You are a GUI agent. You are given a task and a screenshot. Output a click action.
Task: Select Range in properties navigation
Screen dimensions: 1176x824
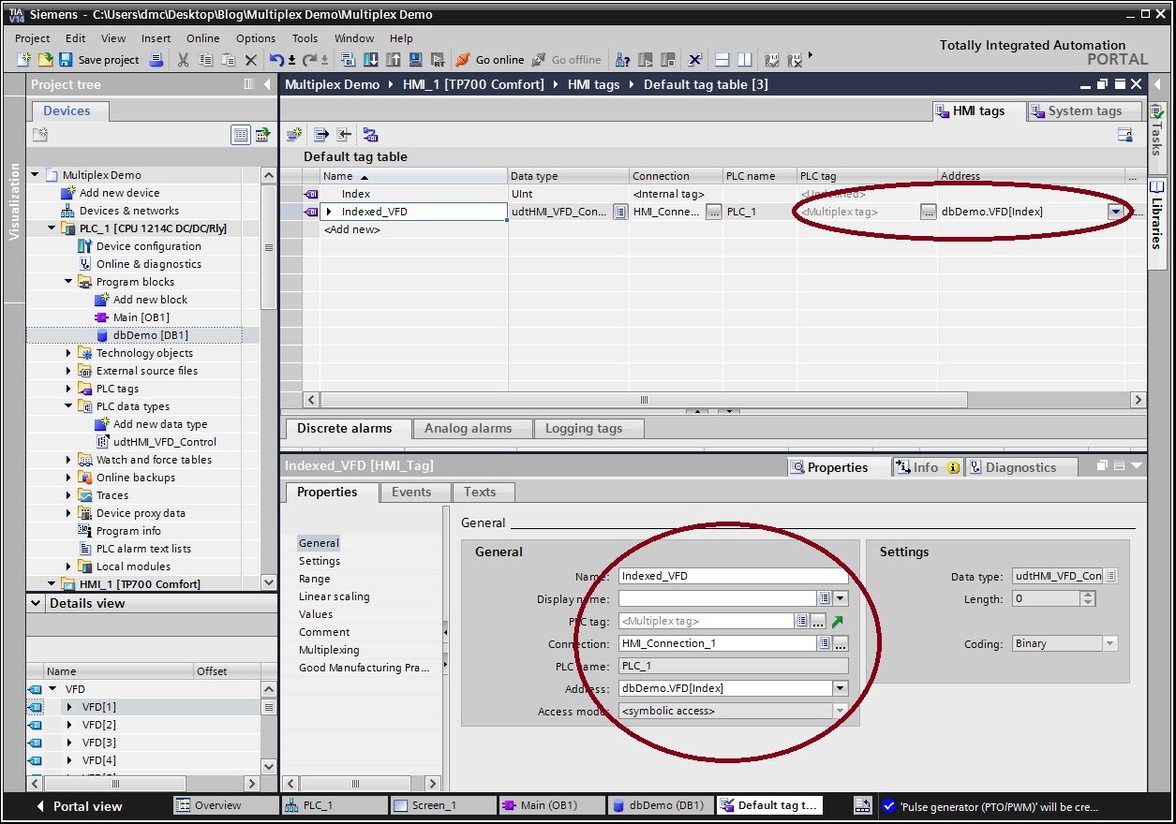pyautogui.click(x=314, y=579)
